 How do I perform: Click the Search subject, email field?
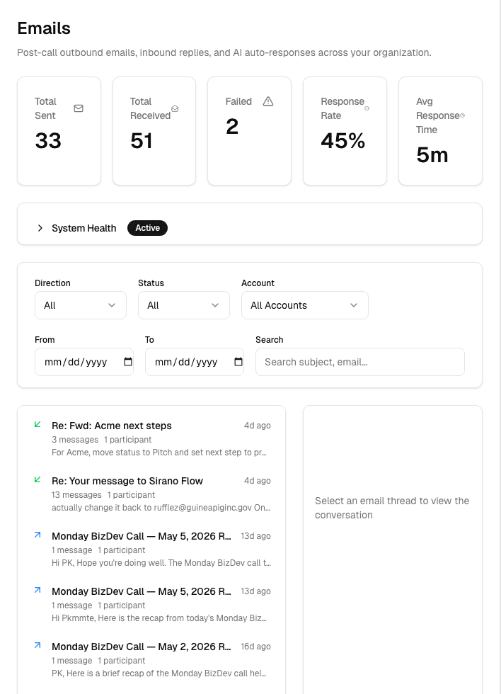click(360, 362)
